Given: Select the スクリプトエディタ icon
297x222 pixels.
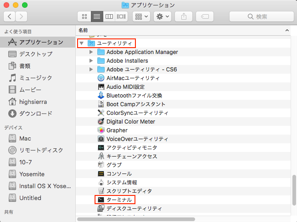Looking at the screenshot, I should coord(101,191).
